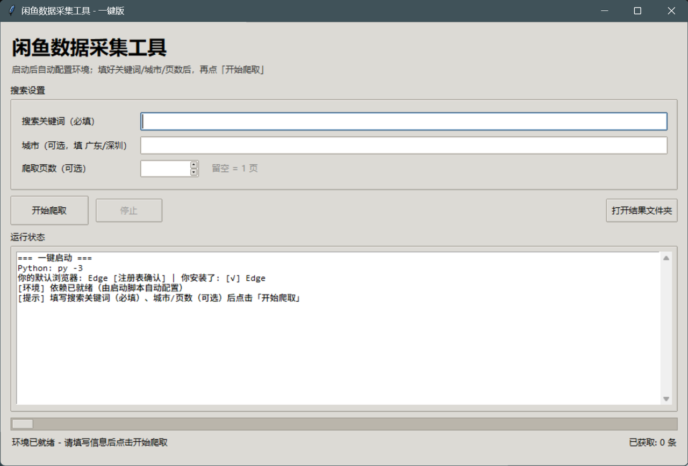Click the feather app icon in title bar

coord(12,11)
